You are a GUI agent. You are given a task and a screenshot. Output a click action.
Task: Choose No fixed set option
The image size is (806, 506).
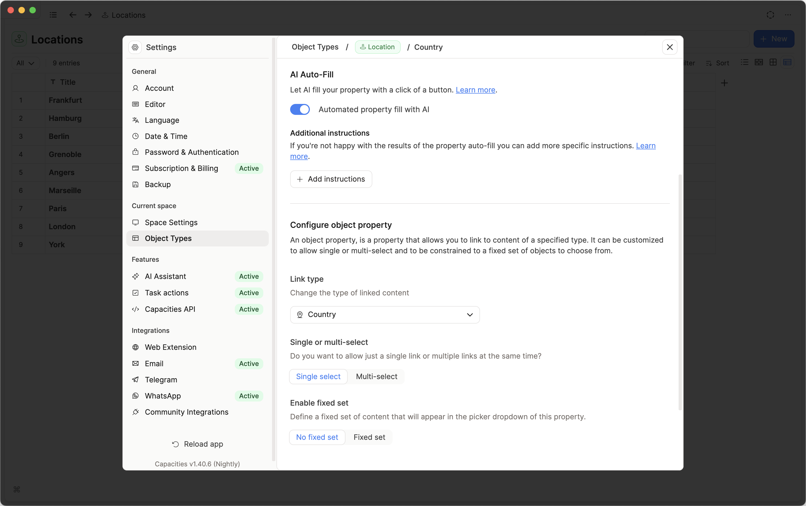click(x=317, y=438)
